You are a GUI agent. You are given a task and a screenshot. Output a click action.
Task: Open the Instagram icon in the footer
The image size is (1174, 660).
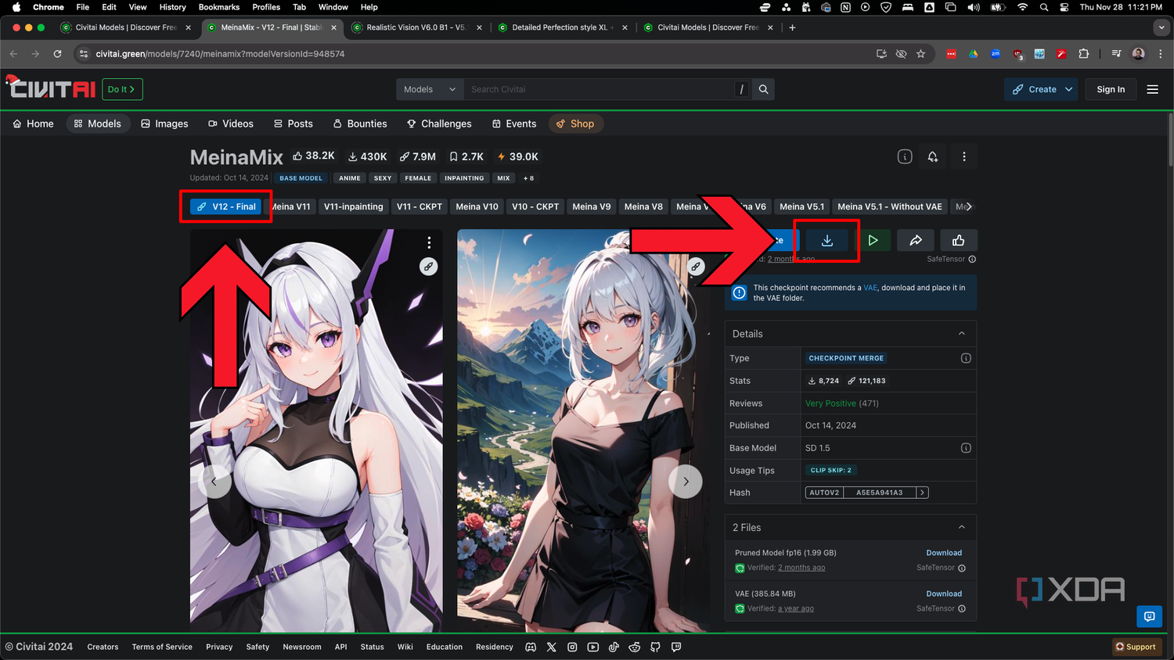[x=572, y=647]
